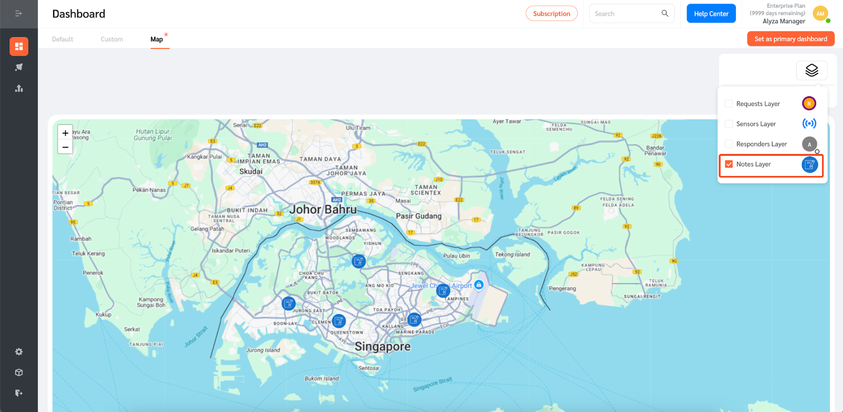
Task: Click the Pulau Ubin map label
Action: pyautogui.click(x=456, y=256)
